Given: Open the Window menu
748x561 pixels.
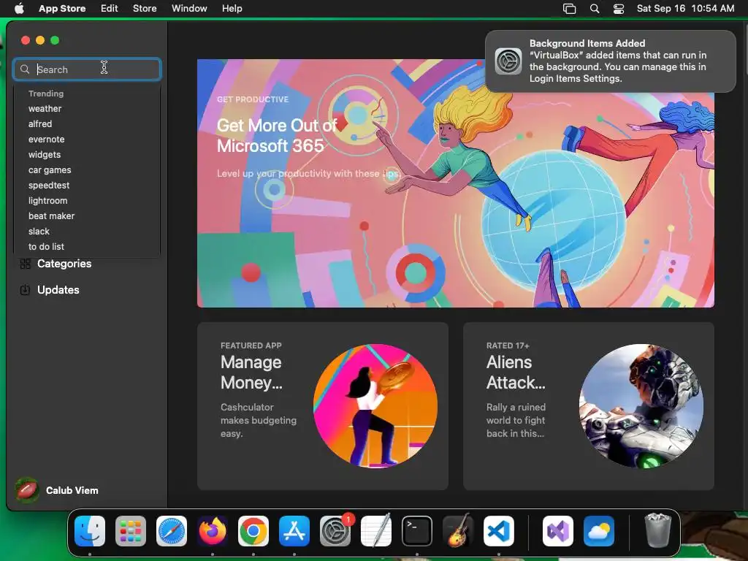Looking at the screenshot, I should (x=189, y=9).
